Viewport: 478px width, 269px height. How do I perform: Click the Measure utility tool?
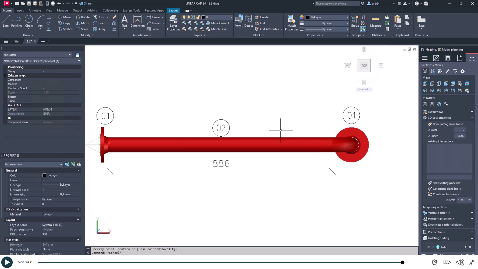(376, 21)
